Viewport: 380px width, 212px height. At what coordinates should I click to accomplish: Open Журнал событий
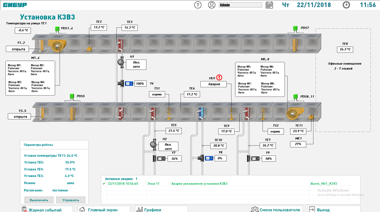pos(46,209)
